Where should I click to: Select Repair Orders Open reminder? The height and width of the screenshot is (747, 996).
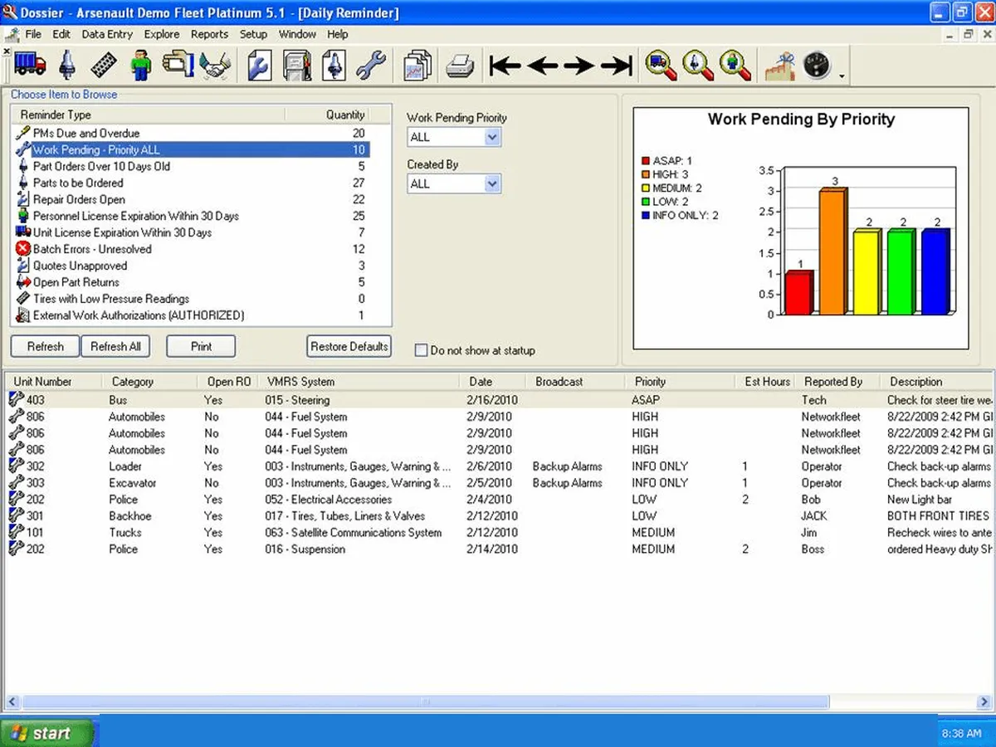pos(191,199)
